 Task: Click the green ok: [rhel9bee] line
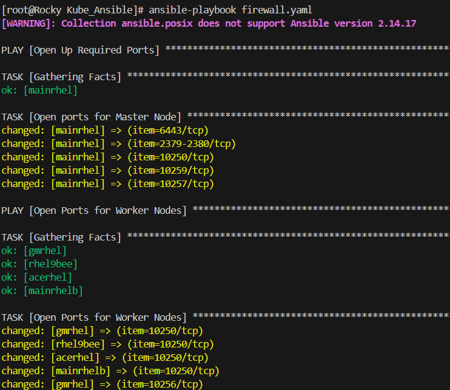pos(39,264)
